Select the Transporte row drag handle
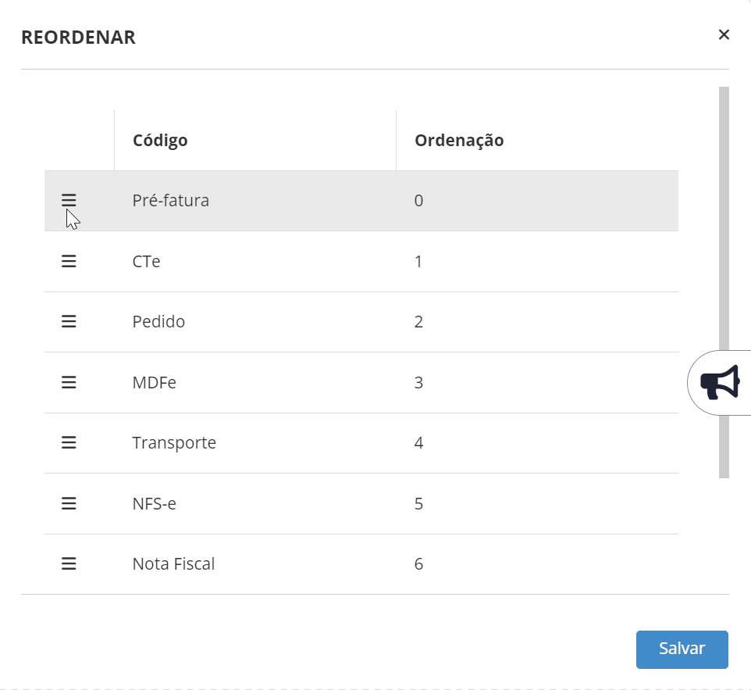Viewport: 751px width, 690px height. tap(69, 442)
